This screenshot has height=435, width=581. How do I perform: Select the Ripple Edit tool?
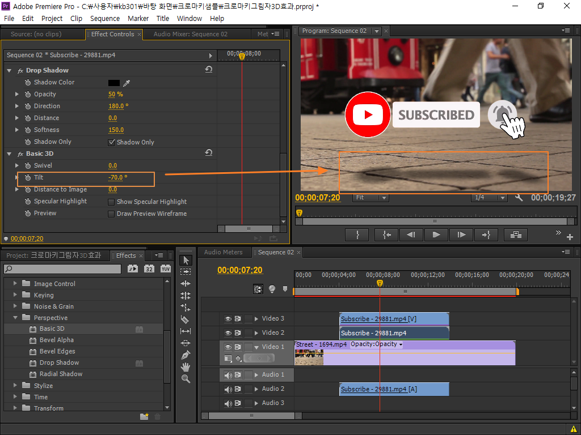[x=186, y=283]
